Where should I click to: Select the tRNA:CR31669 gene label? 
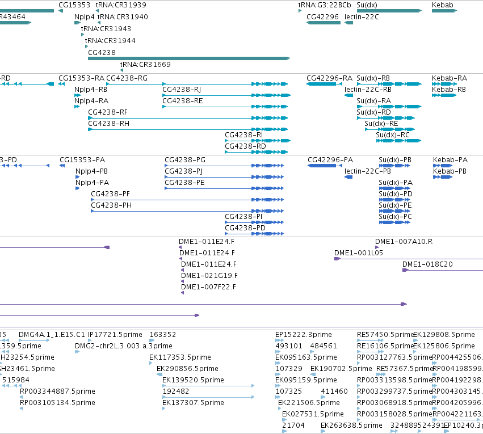[x=145, y=65]
